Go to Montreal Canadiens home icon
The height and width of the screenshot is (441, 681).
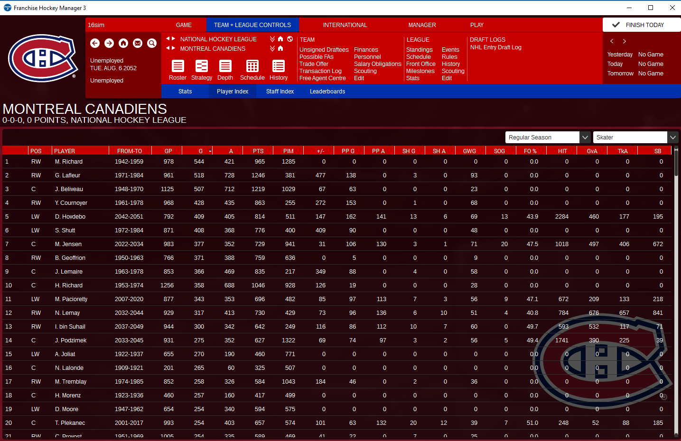280,48
